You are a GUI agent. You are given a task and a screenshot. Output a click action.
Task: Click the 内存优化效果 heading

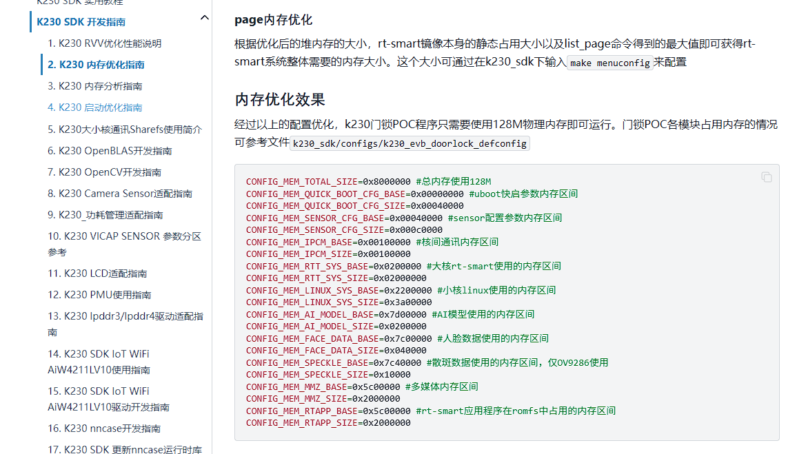pos(280,100)
